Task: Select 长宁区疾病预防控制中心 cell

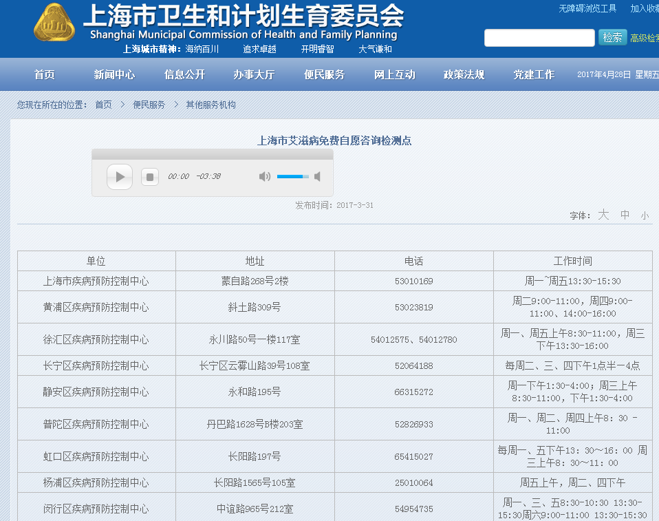Action: click(96, 365)
